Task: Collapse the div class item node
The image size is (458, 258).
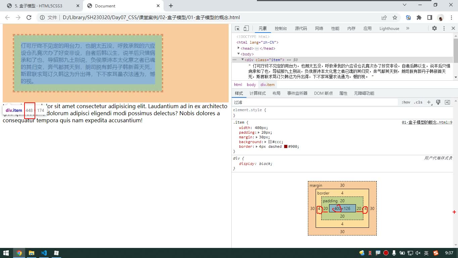Action: click(x=242, y=59)
